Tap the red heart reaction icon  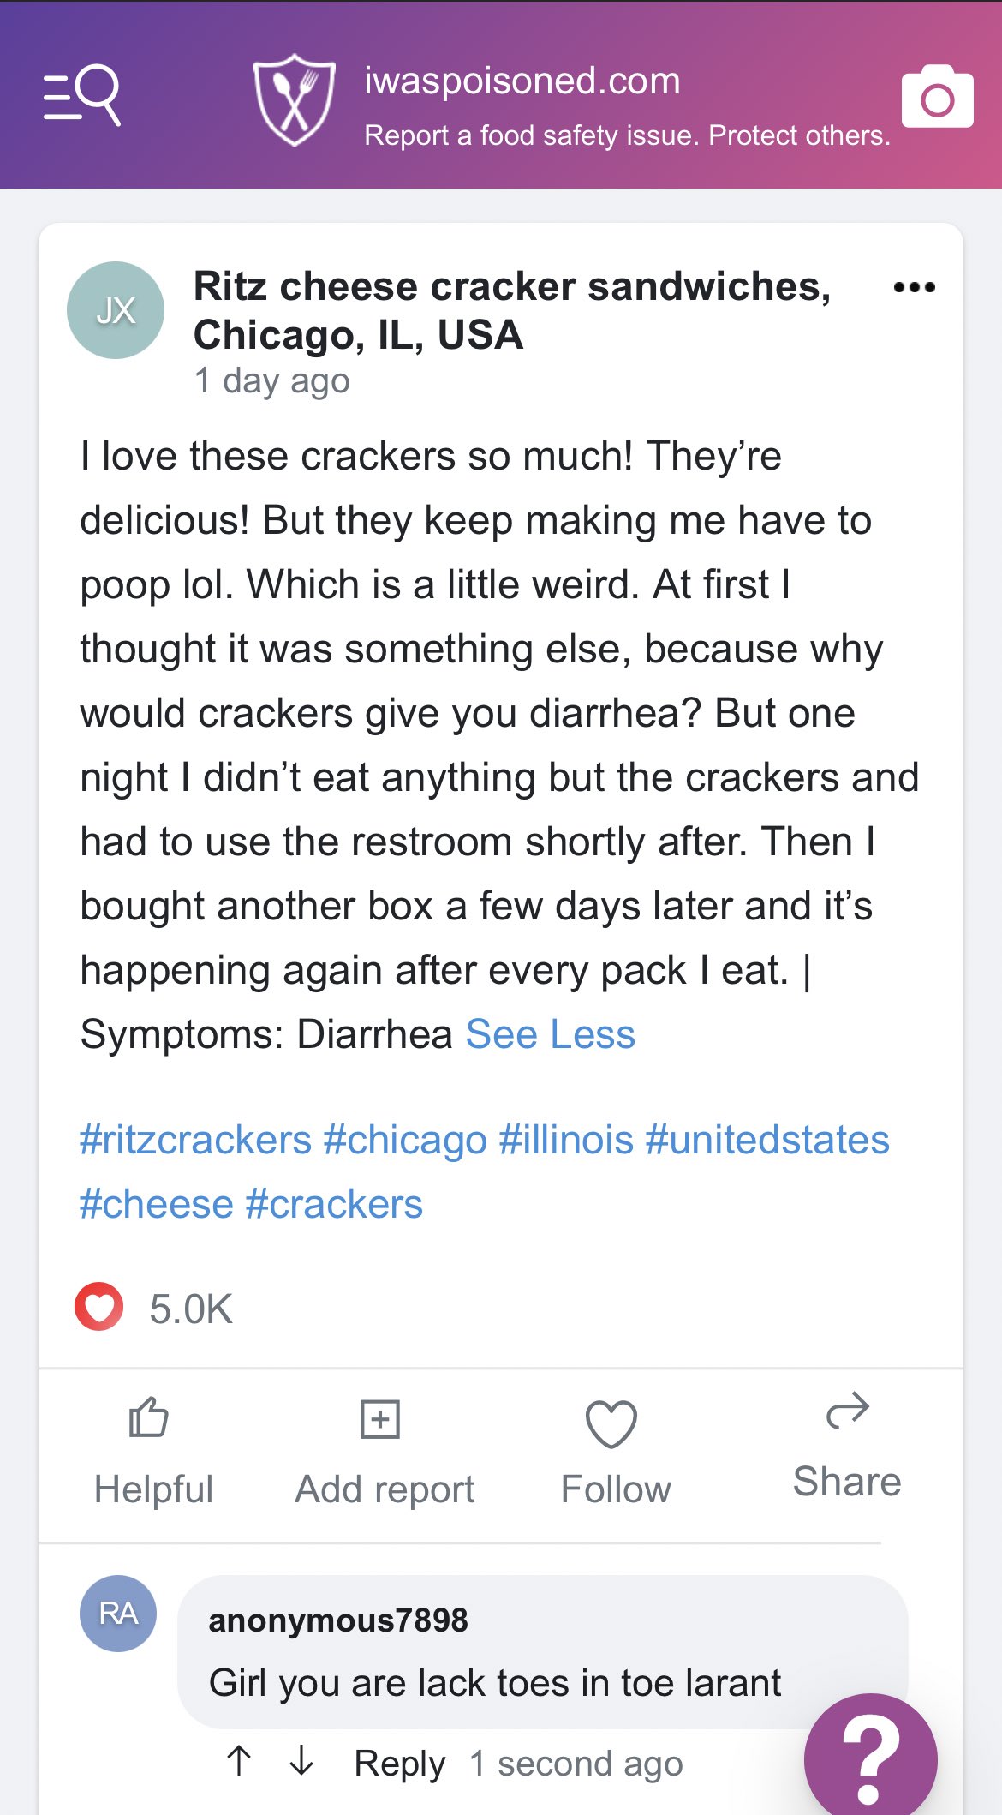click(99, 1307)
